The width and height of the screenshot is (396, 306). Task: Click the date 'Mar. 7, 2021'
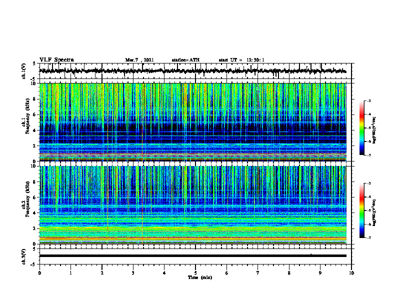tap(139, 60)
